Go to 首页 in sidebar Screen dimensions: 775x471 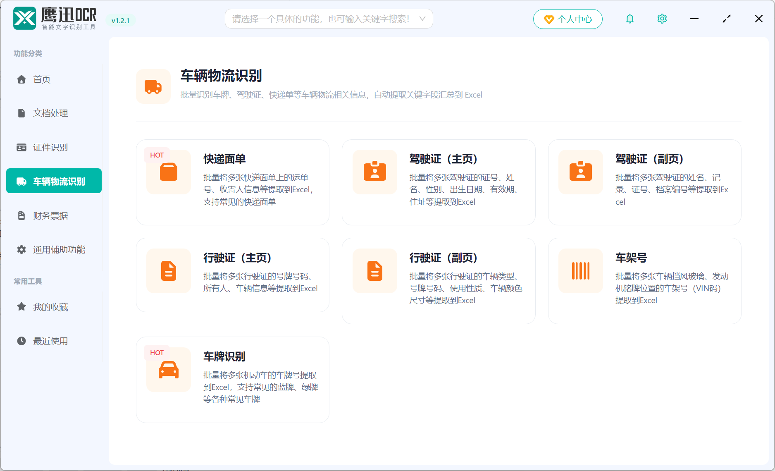(54, 79)
